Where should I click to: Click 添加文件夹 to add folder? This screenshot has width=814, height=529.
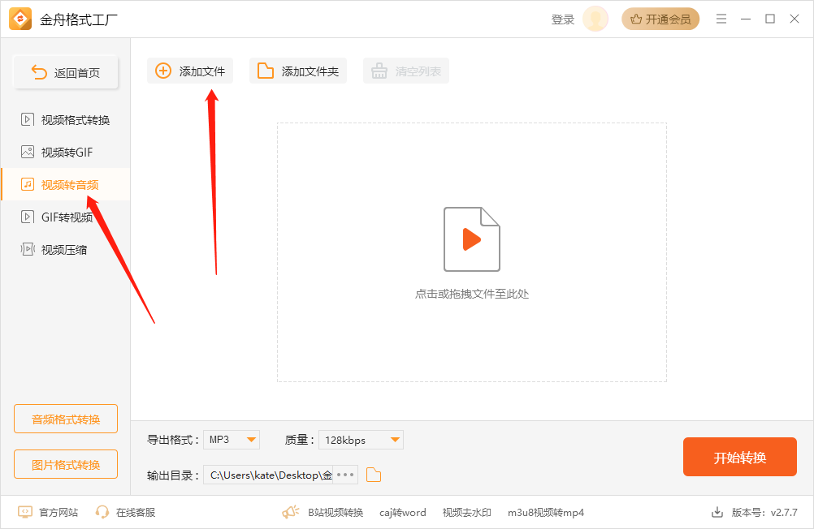[298, 71]
